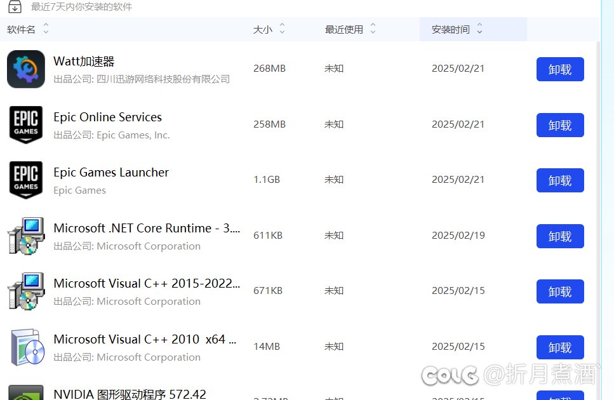Click 最近7天内你安装的软件 heading text
This screenshot has height=400, width=614.
tap(81, 7)
